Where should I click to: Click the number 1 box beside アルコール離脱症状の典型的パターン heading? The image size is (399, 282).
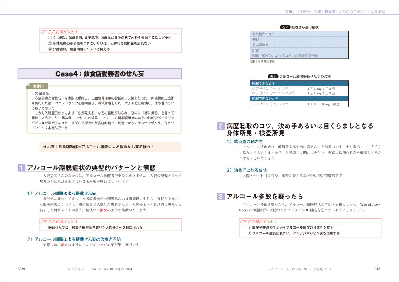[x=22, y=168]
